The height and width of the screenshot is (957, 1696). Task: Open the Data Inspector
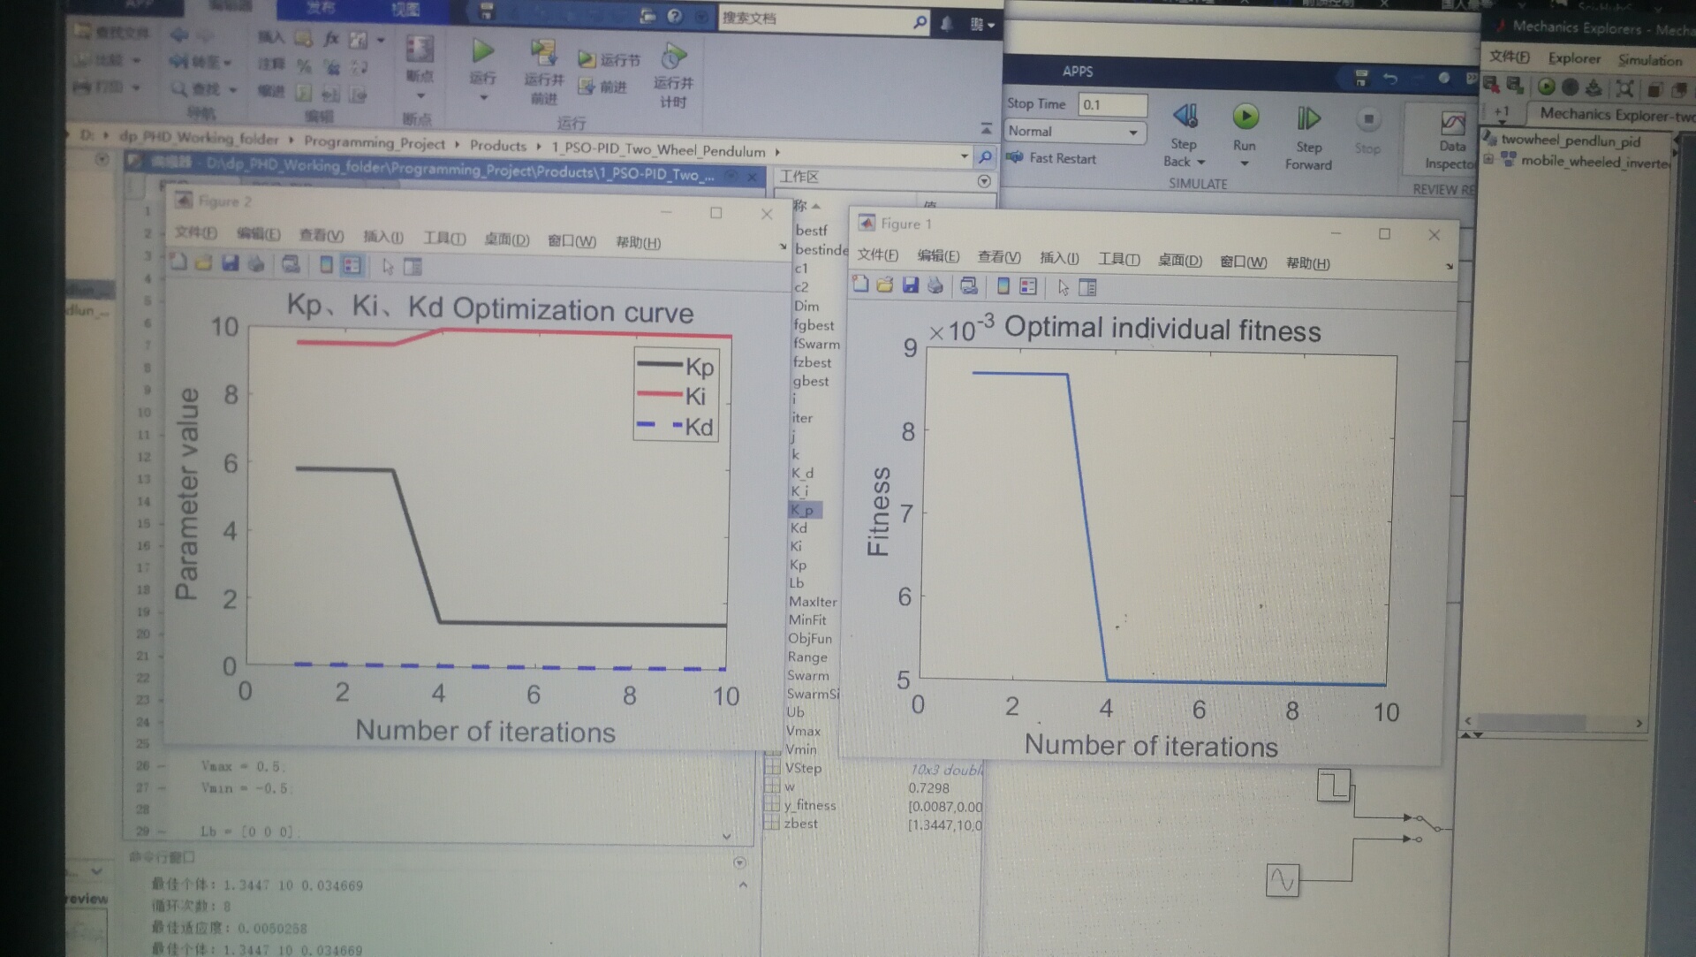(x=1451, y=125)
